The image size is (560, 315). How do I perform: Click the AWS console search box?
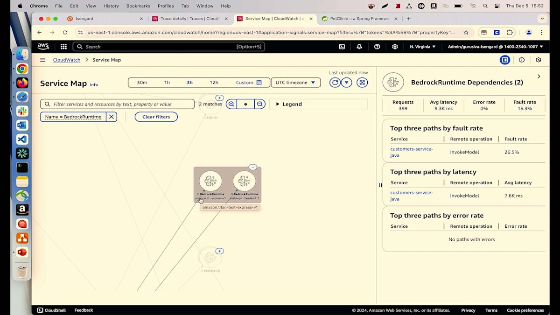169,47
